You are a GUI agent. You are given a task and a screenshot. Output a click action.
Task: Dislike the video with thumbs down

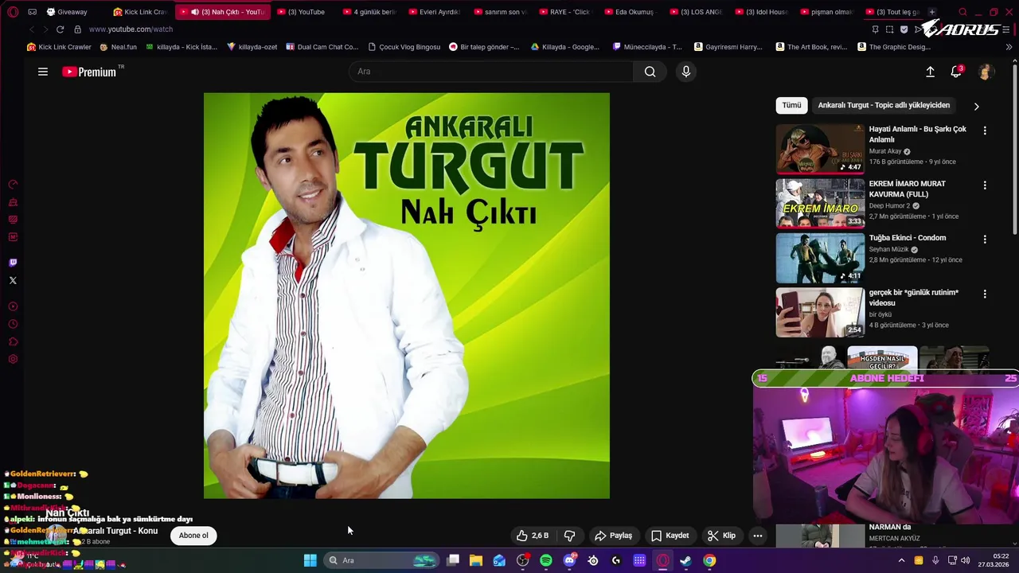[x=570, y=536]
